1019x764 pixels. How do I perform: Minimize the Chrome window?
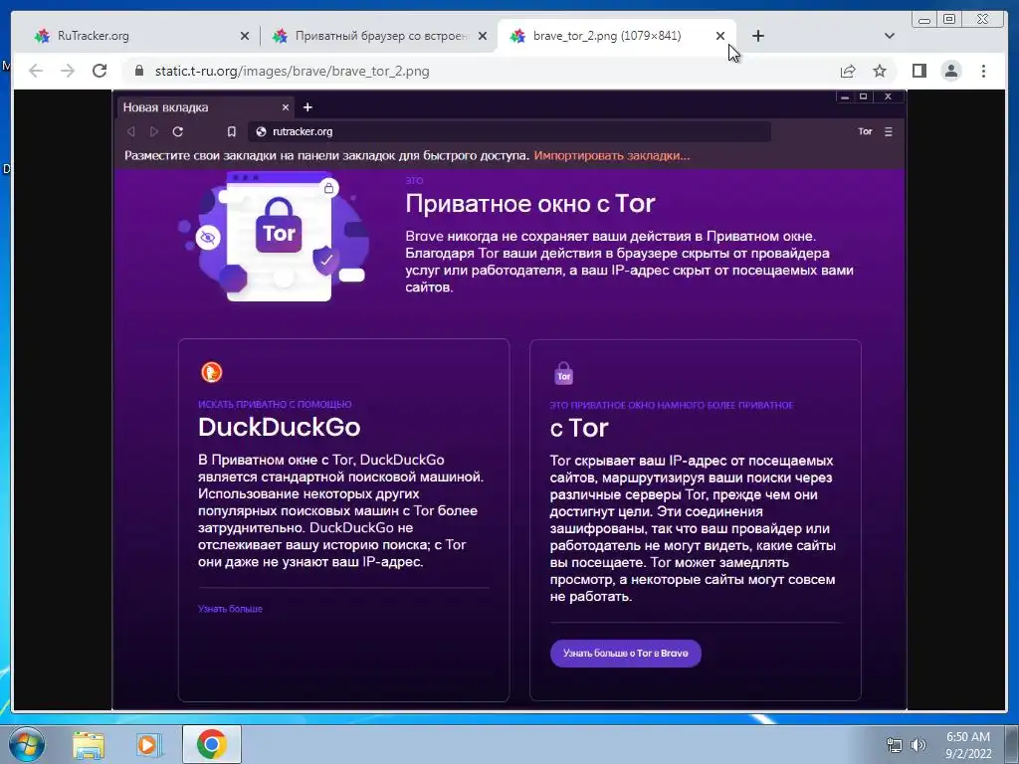click(924, 20)
